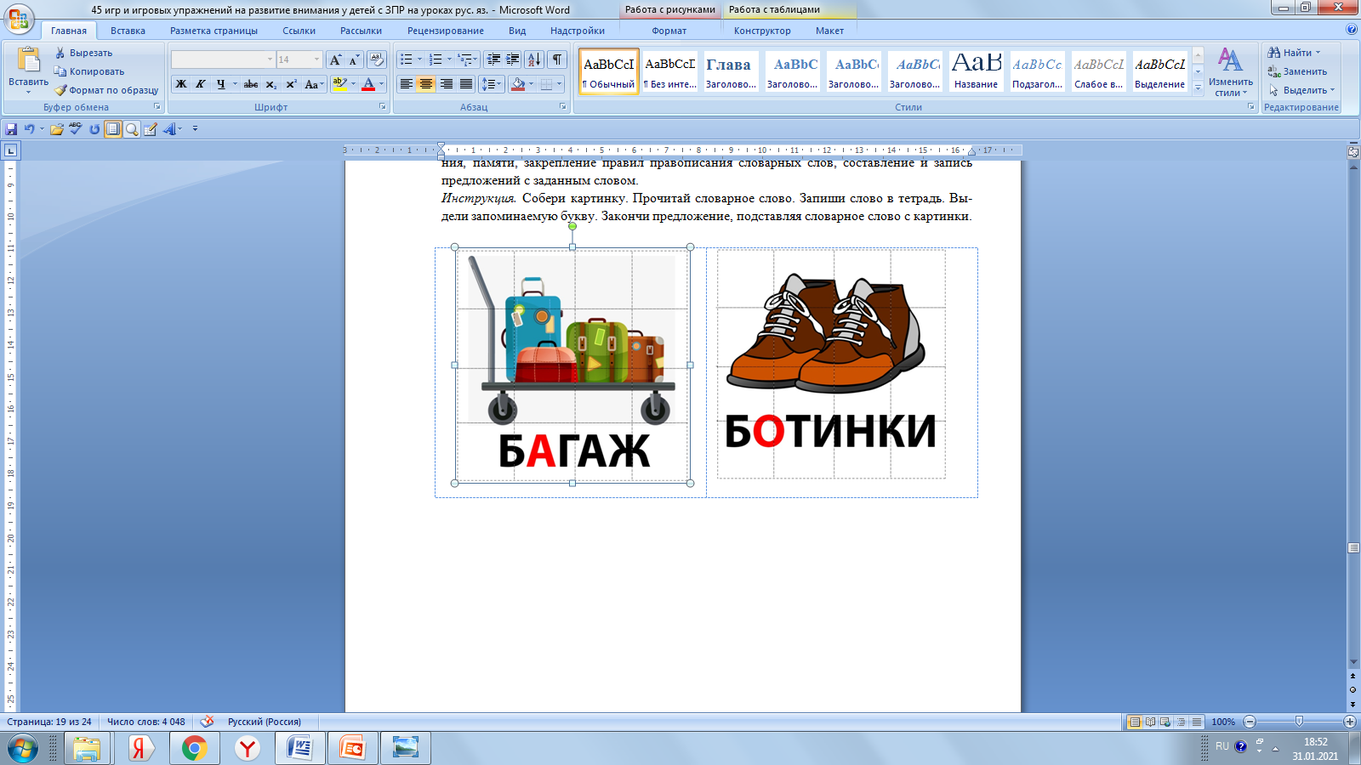Open Print Preview magnifier in quick toolbar

(x=132, y=129)
